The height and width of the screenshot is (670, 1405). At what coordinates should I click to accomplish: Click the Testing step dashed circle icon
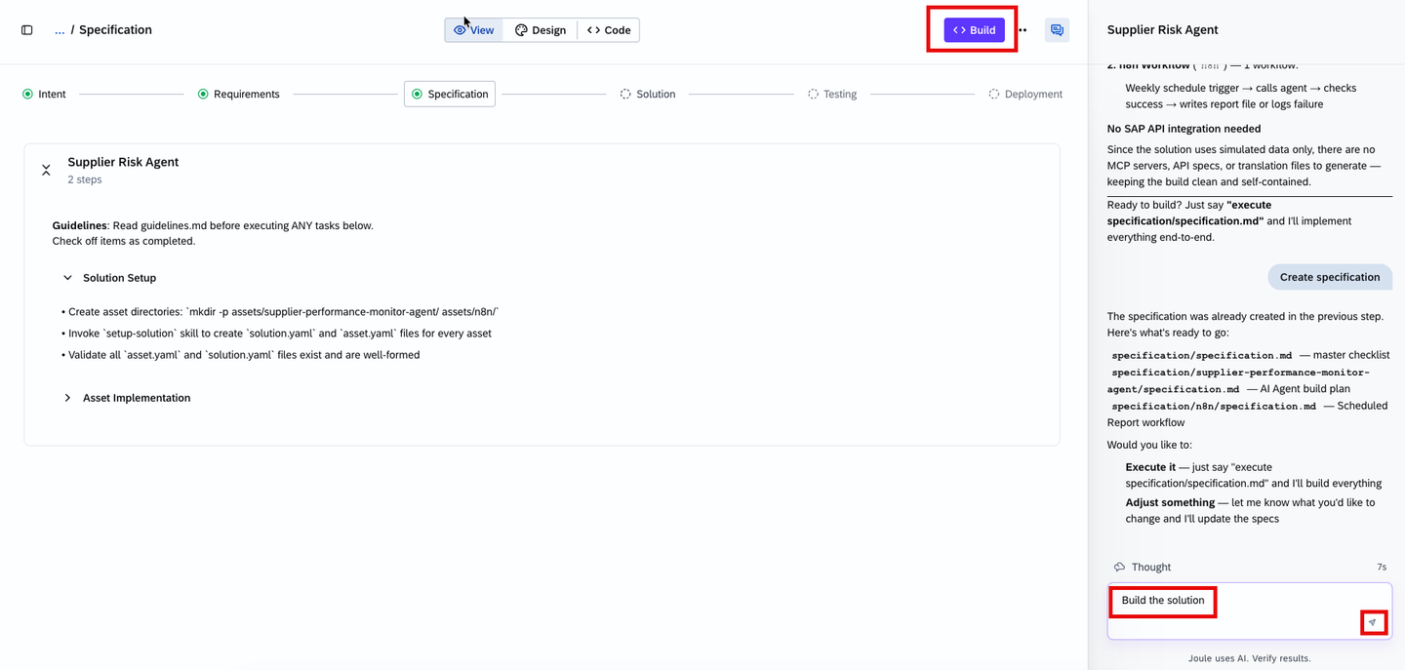point(813,95)
